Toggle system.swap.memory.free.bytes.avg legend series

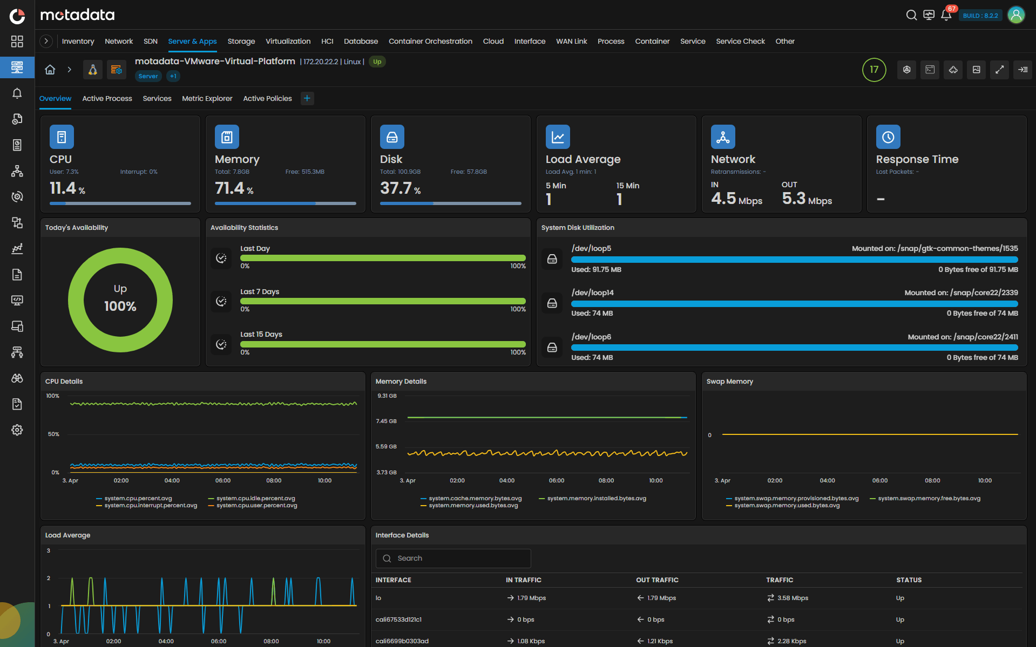pos(929,499)
